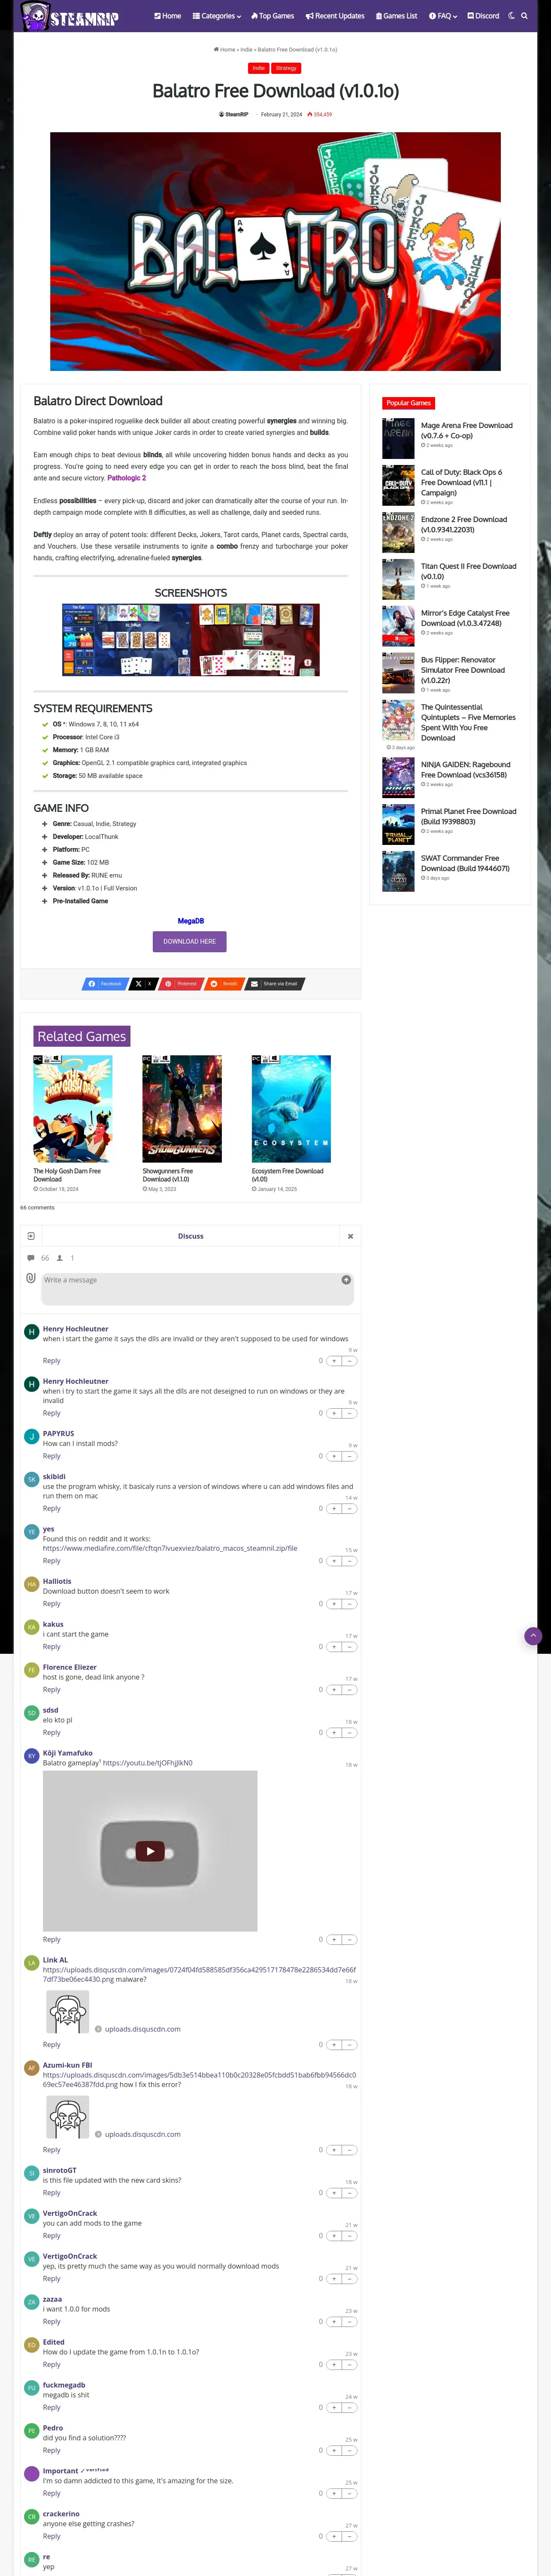551x2576 pixels.
Task: Upvote Florence Eliezer's dead link comment
Action: pos(334,1690)
